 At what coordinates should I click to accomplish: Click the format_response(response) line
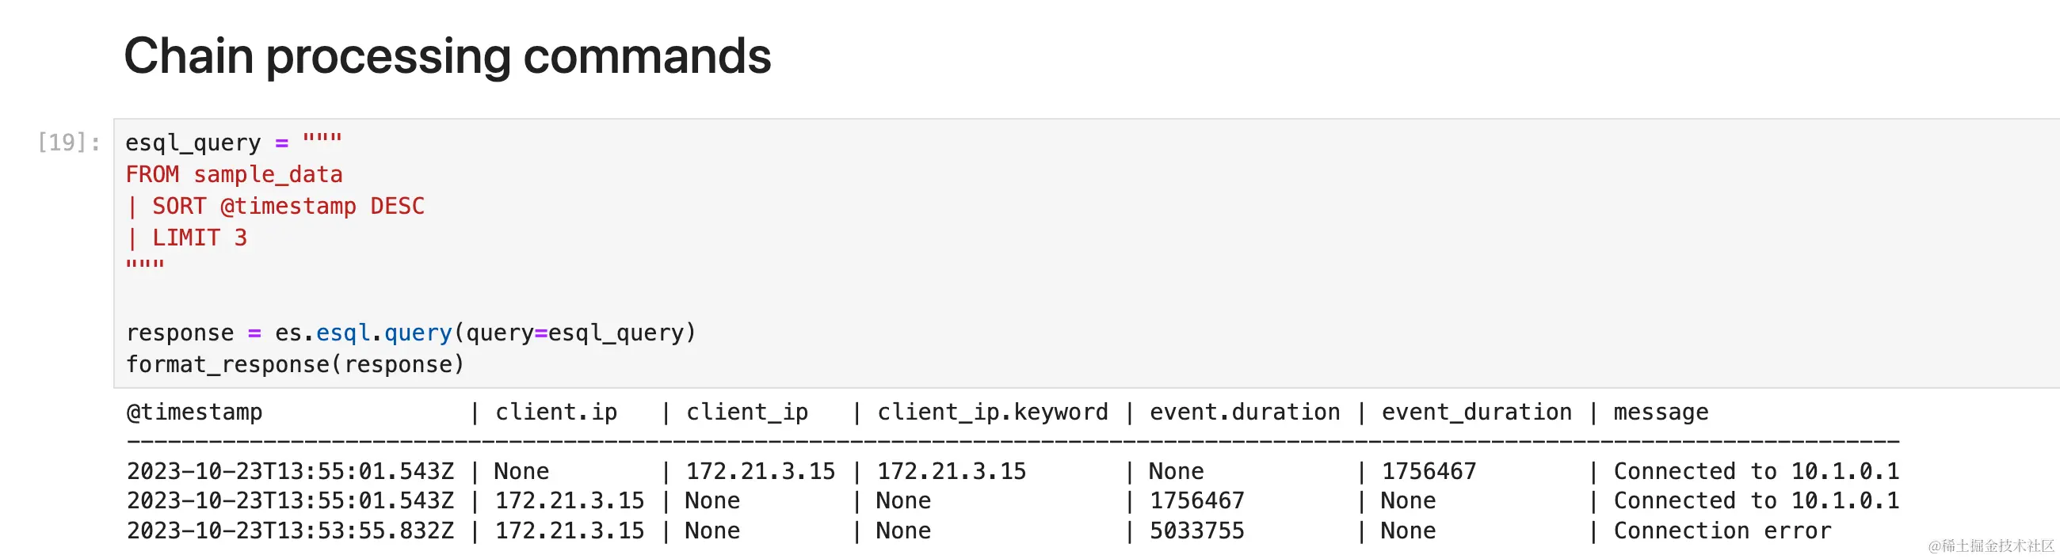295,365
